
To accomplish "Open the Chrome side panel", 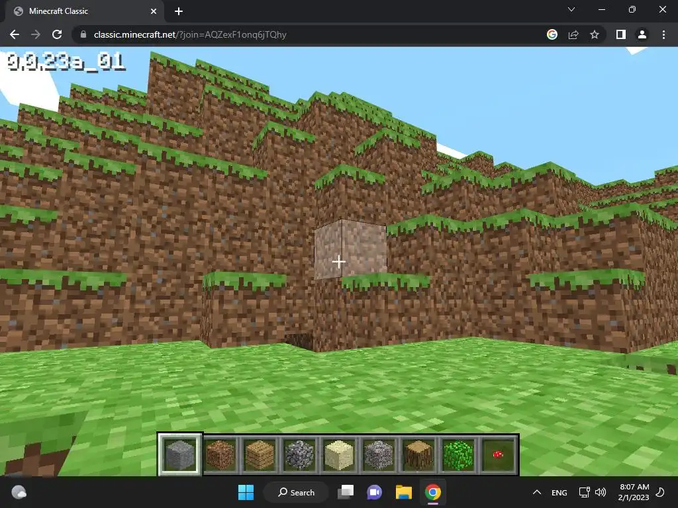I will [621, 34].
